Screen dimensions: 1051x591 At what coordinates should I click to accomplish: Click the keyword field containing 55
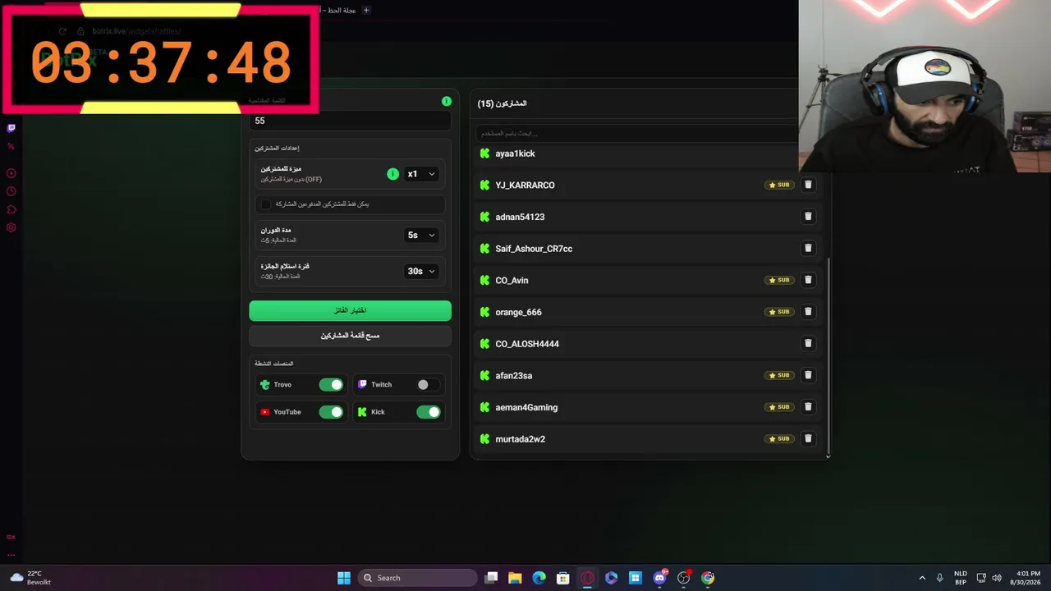coord(350,121)
